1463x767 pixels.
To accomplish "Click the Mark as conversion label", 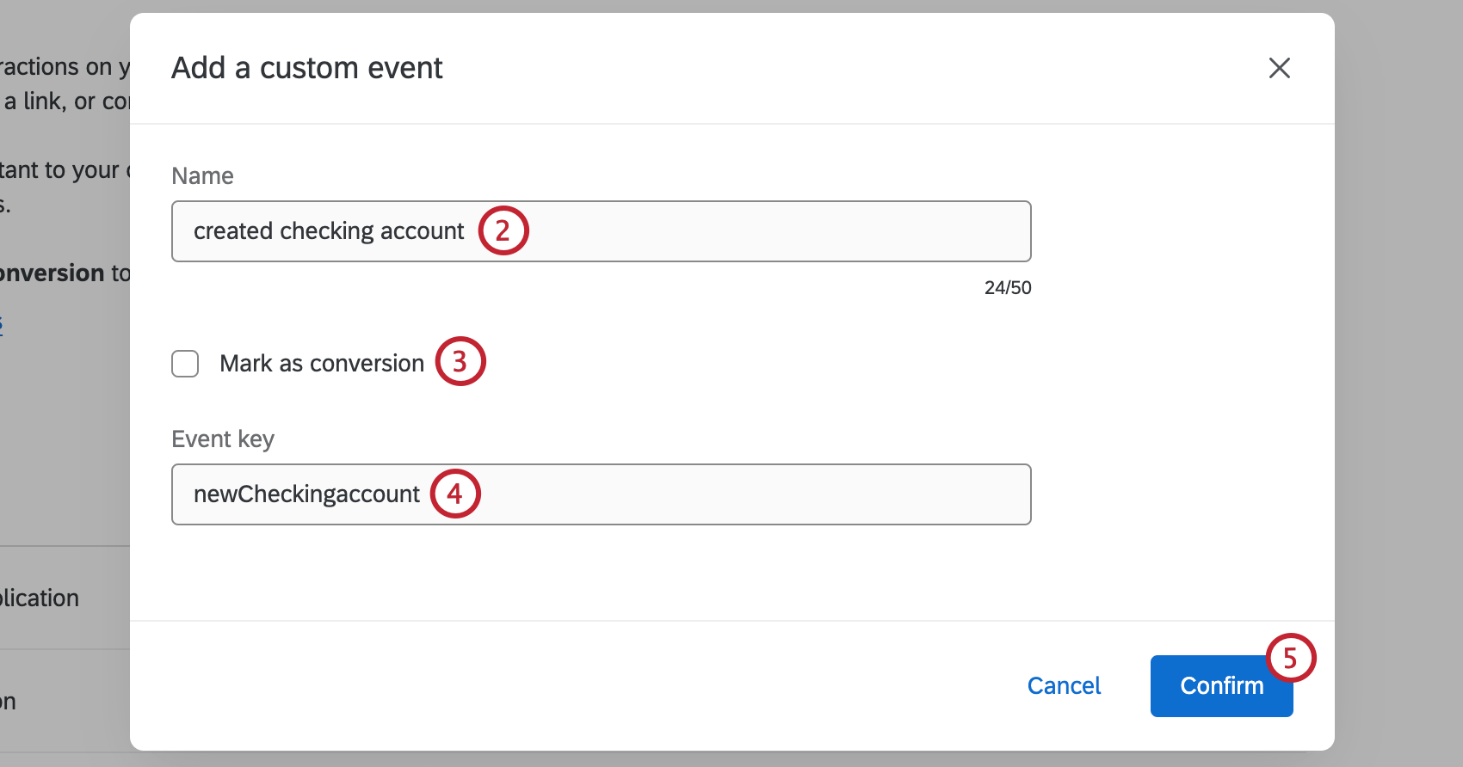I will coord(322,364).
